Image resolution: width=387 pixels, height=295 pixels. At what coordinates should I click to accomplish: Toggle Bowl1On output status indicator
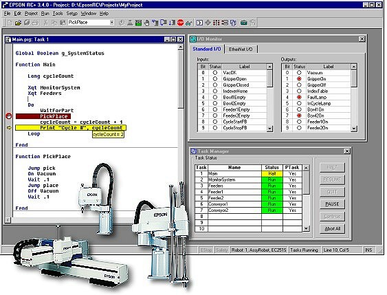(x=299, y=109)
